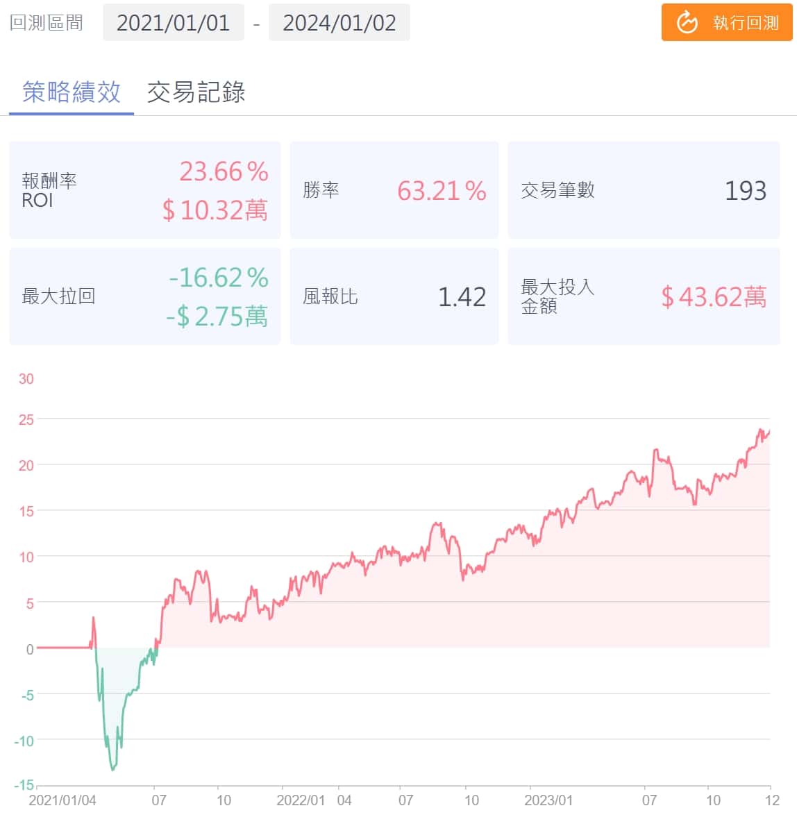The width and height of the screenshot is (797, 824).
Task: Click the 最大拉回 -16.62% card
Action: [x=145, y=296]
